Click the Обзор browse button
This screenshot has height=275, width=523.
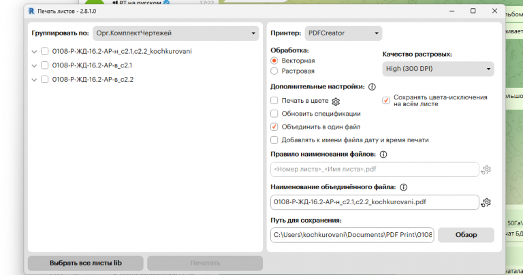pyautogui.click(x=466, y=235)
